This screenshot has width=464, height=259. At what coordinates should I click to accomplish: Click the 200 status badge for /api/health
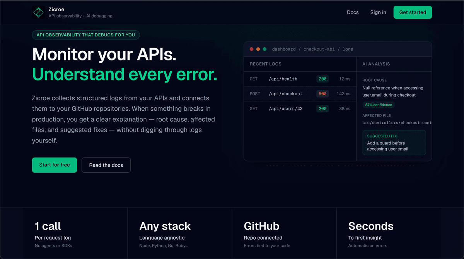322,79
